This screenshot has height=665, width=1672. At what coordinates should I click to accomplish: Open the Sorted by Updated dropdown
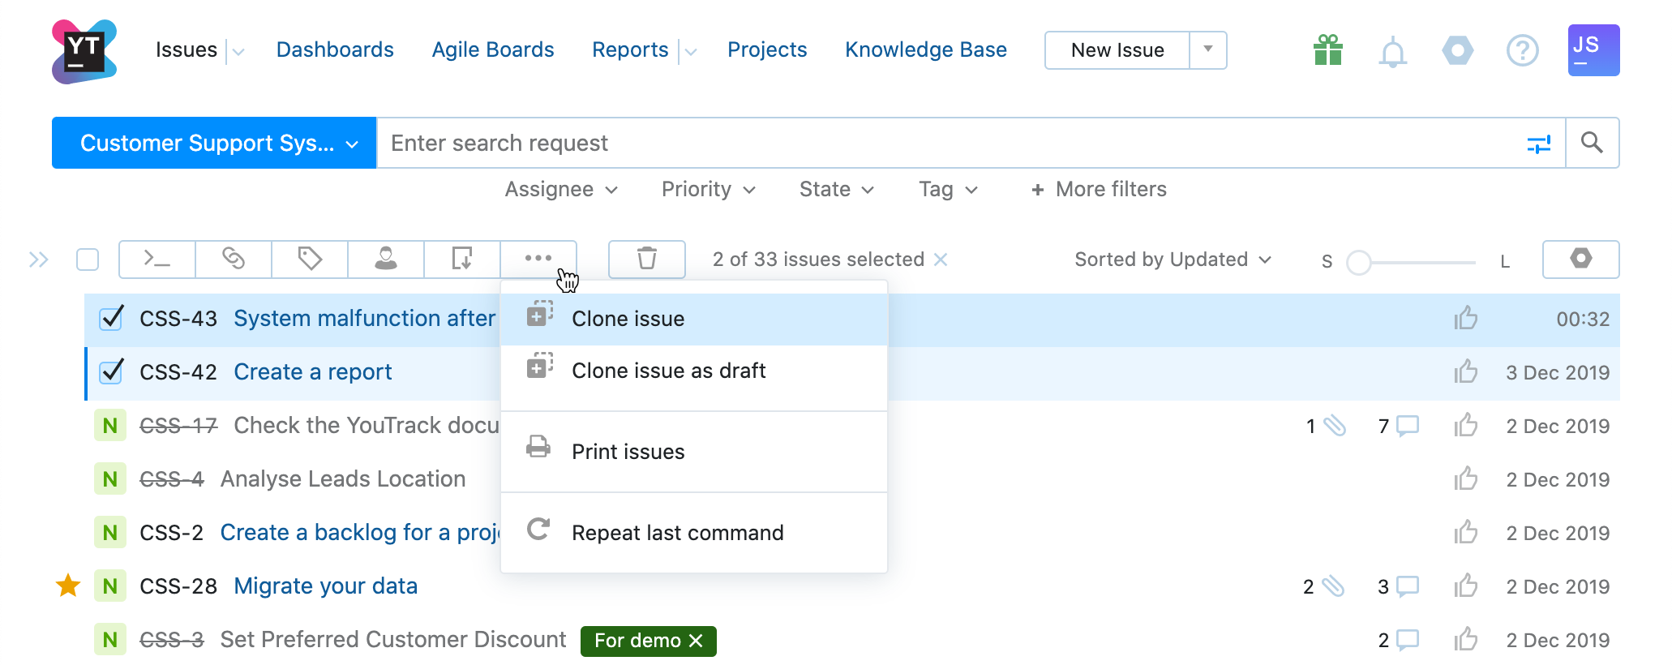[x=1172, y=260]
